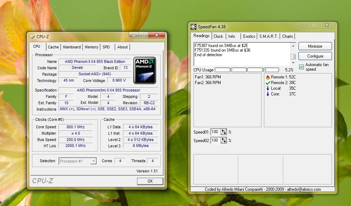
Task: Open the Info tab in SpeedFan
Action: (x=232, y=36)
